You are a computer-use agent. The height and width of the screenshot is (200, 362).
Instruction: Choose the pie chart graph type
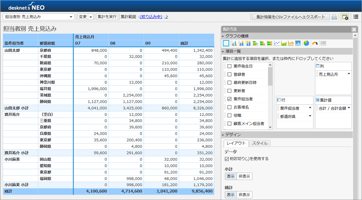pos(306,43)
